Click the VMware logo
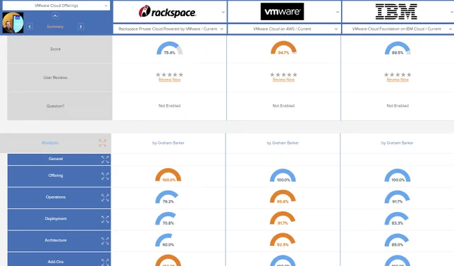 [x=282, y=11]
